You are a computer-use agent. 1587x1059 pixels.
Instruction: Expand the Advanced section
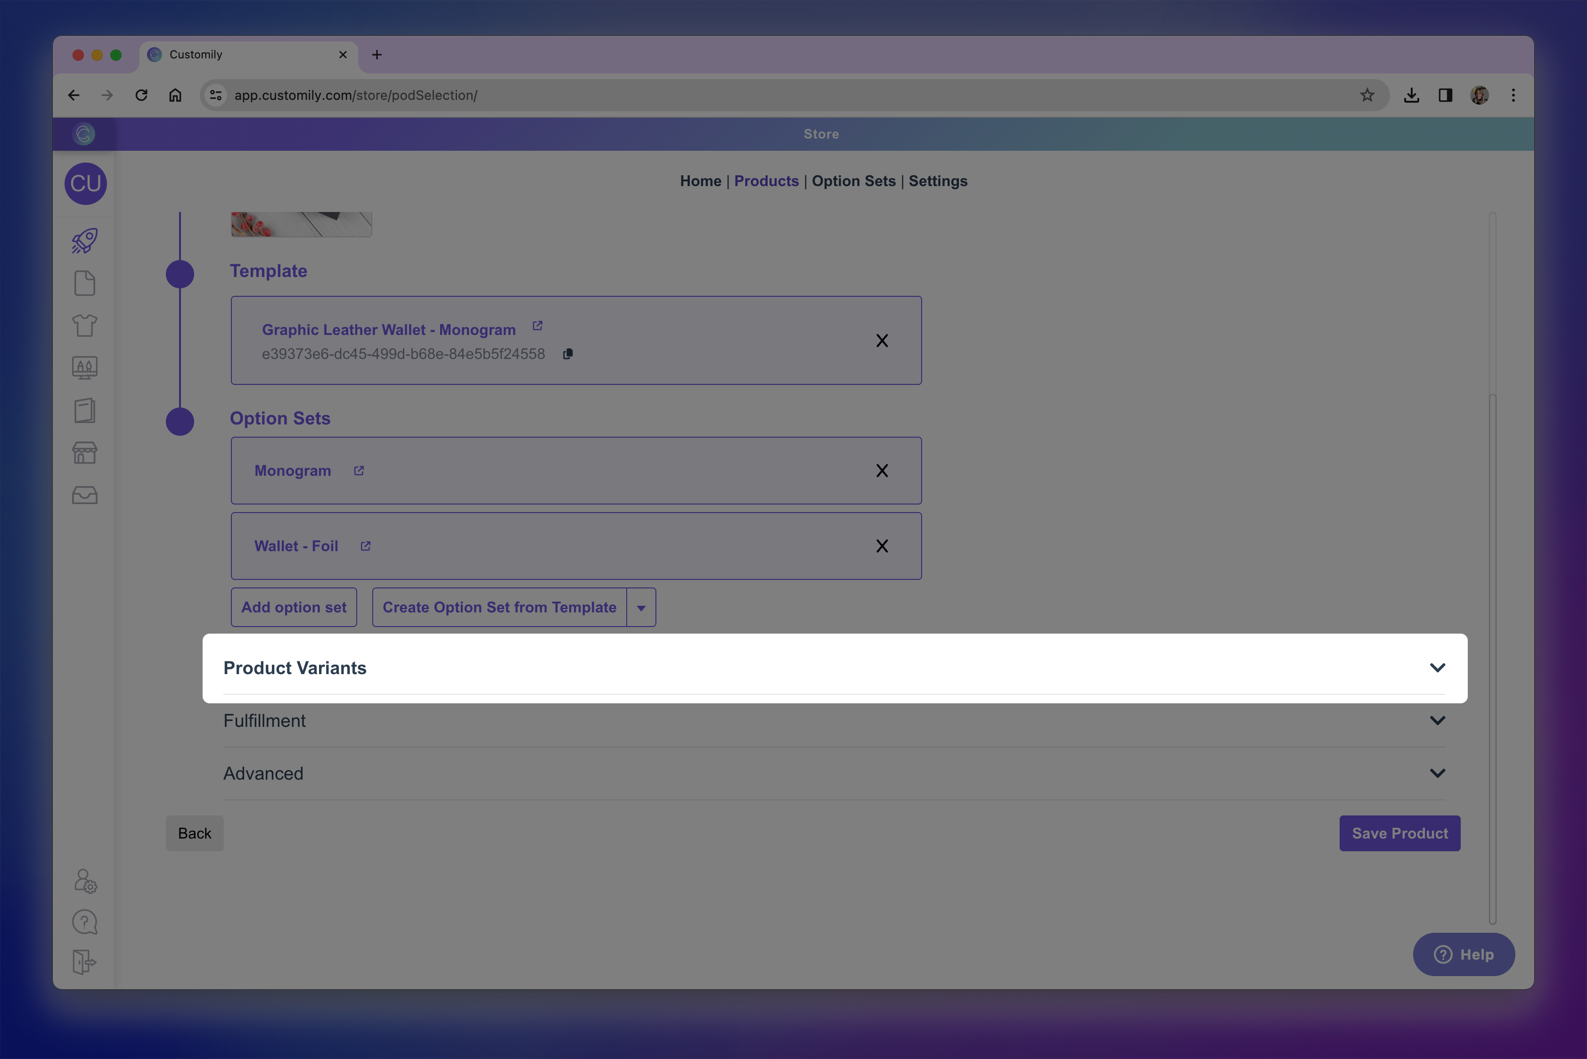click(1437, 774)
